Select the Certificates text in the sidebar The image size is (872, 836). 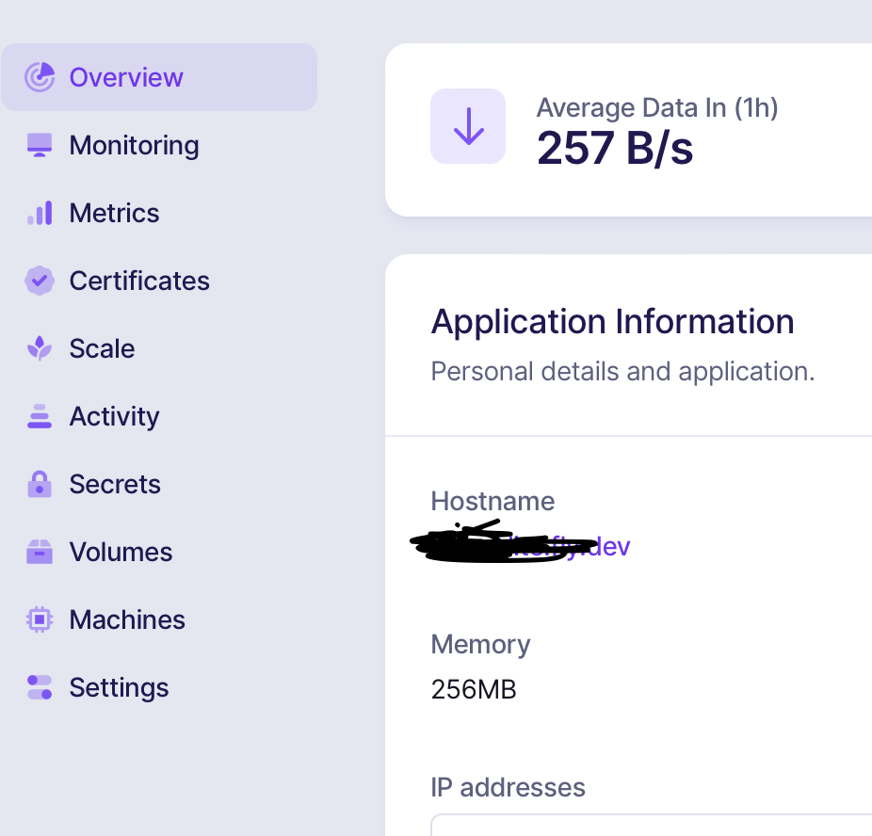[x=139, y=281]
